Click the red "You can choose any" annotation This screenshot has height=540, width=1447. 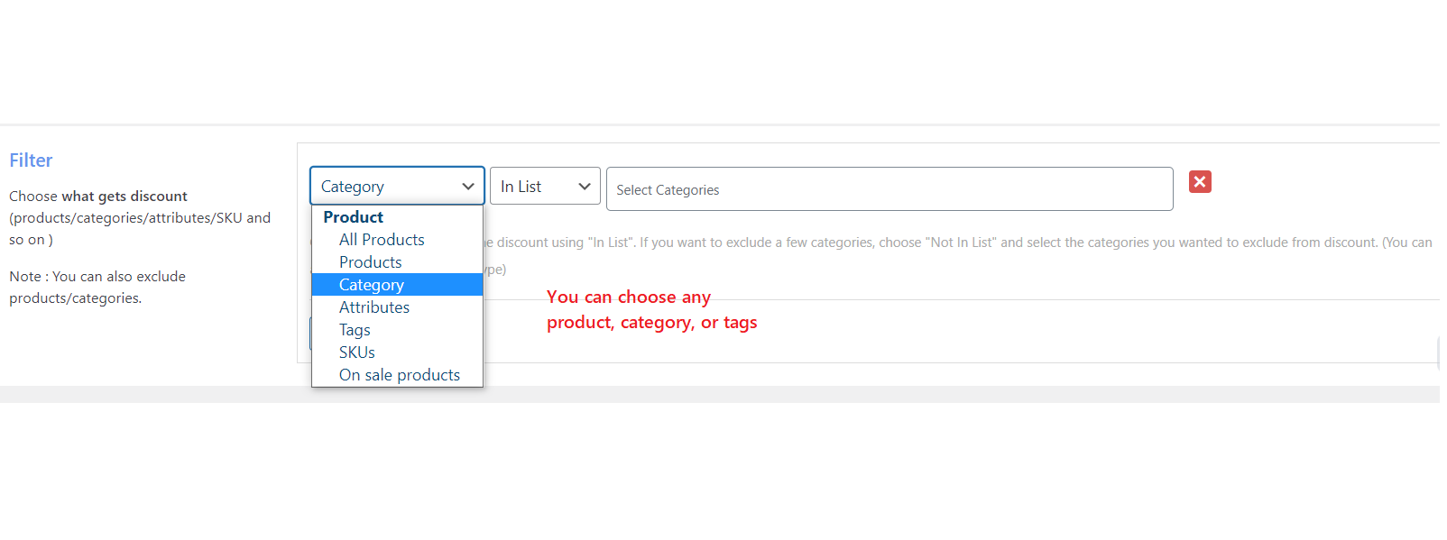(x=629, y=297)
